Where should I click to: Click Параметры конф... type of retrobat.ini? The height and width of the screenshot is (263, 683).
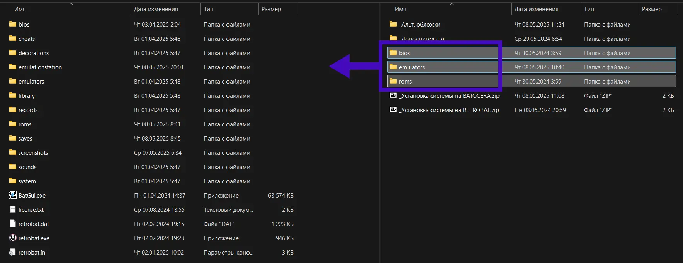pos(229,252)
